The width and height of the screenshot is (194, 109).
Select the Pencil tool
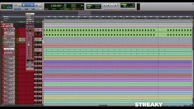coord(40,5)
